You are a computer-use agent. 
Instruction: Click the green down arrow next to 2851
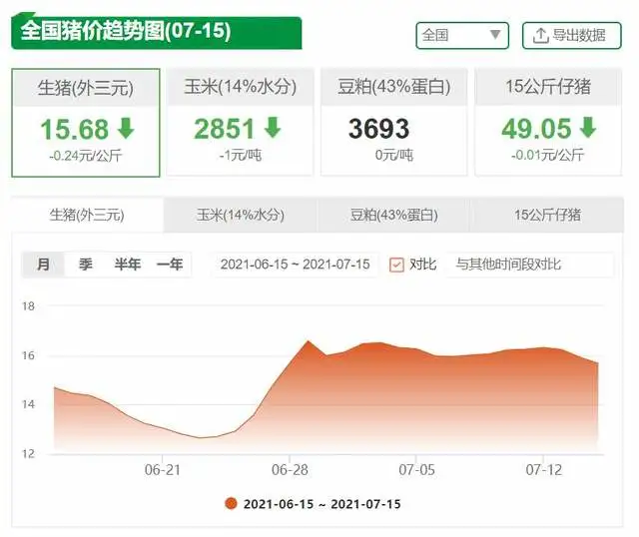click(273, 127)
